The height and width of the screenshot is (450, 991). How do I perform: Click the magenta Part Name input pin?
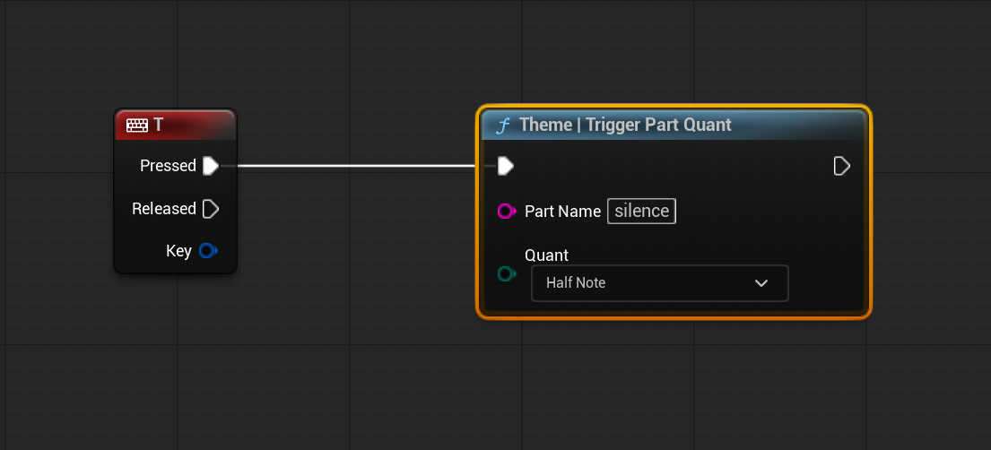click(x=506, y=212)
